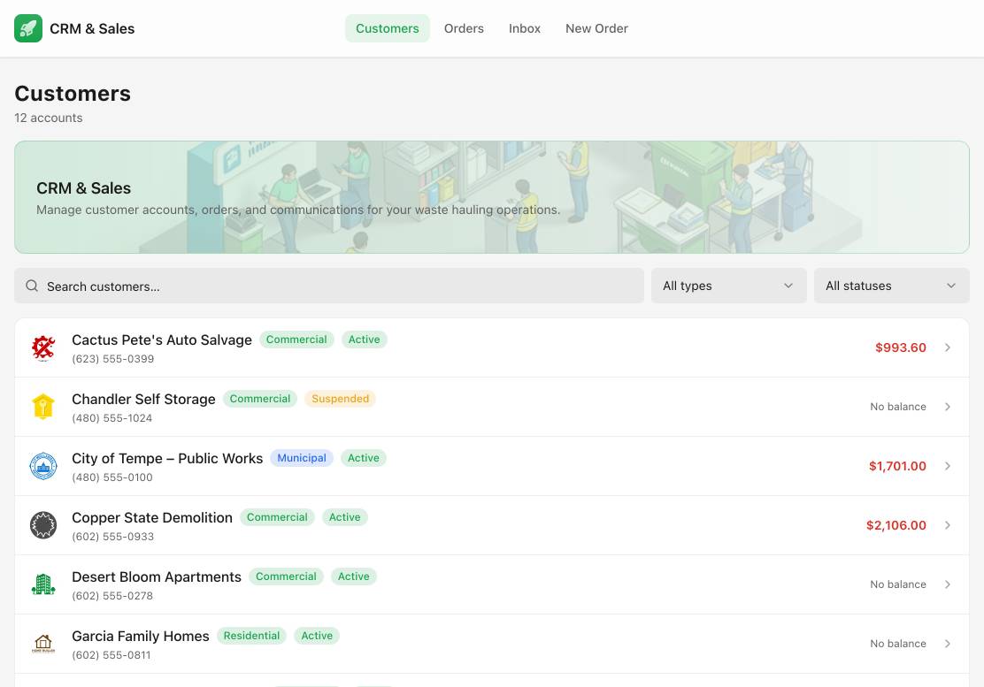Go to the Orders tab
This screenshot has width=984, height=687.
click(464, 28)
